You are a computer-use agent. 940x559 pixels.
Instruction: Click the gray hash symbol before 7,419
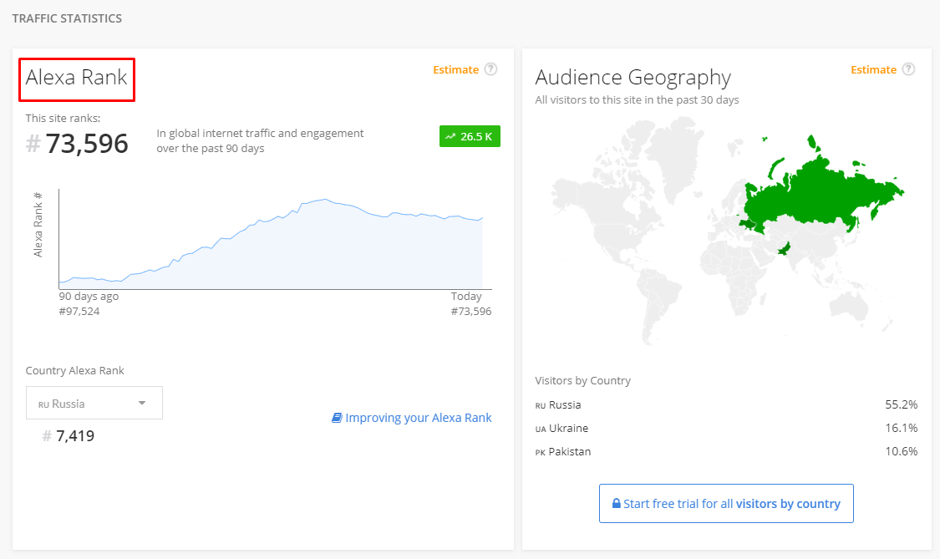[x=47, y=435]
